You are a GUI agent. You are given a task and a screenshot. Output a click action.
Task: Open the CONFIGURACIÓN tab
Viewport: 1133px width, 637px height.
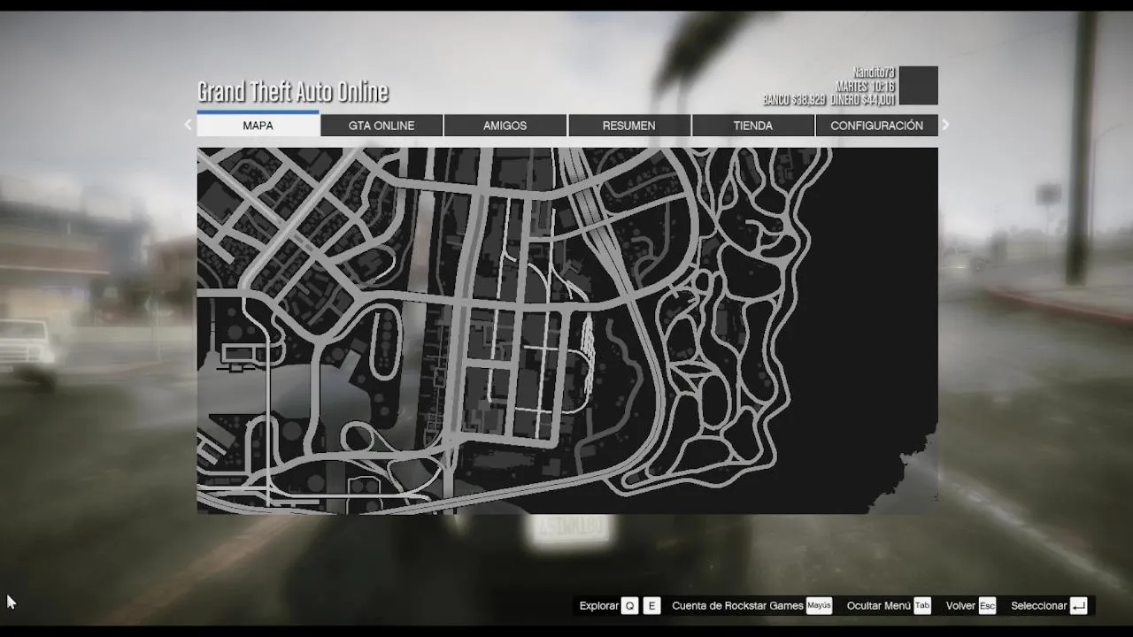tap(876, 126)
